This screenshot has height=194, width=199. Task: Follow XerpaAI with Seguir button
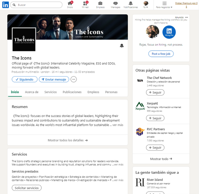(x=155, y=118)
